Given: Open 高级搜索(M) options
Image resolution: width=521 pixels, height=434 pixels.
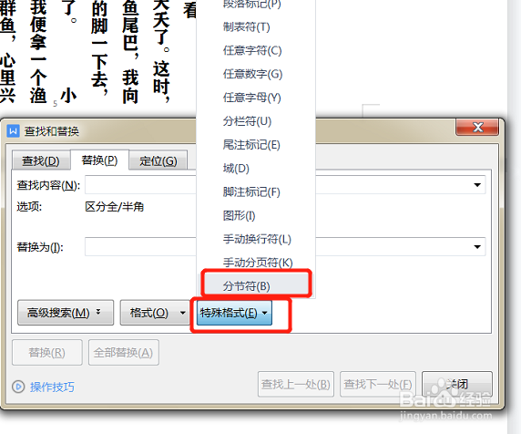Looking at the screenshot, I should click(66, 313).
